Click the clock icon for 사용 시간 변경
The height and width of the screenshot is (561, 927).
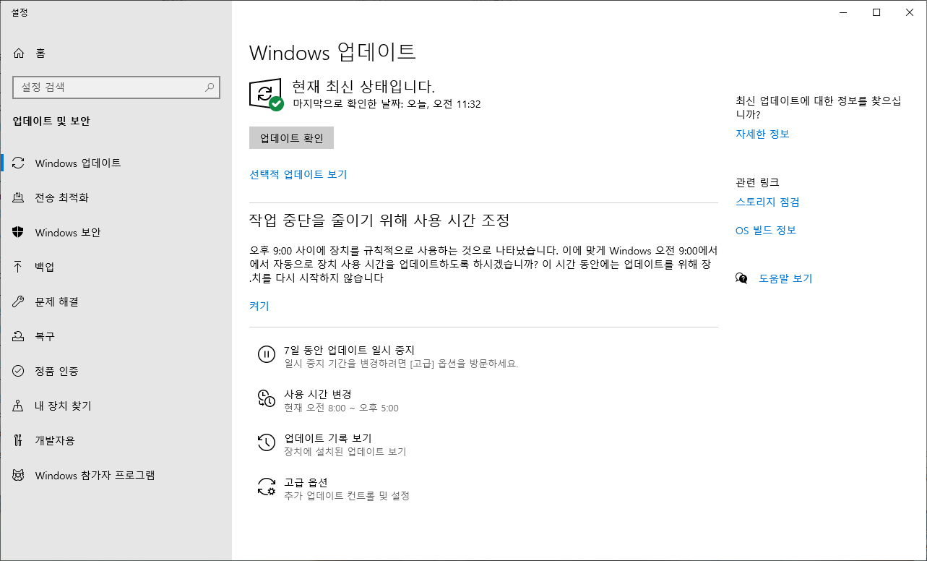click(x=267, y=398)
